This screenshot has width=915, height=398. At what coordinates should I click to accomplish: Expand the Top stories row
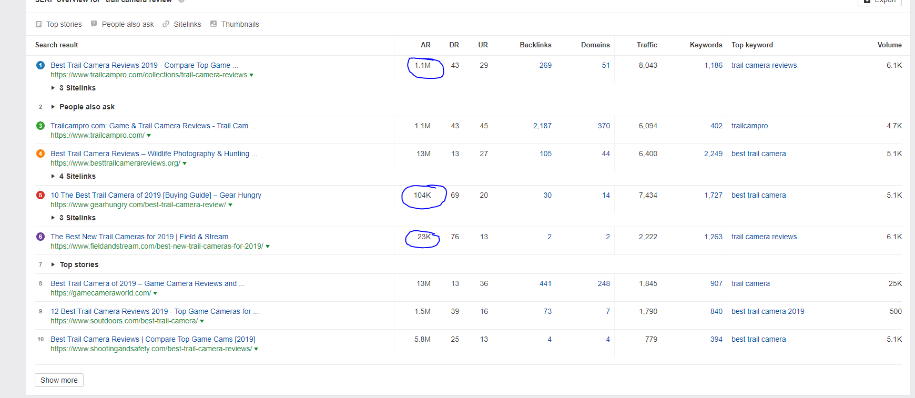(x=75, y=264)
